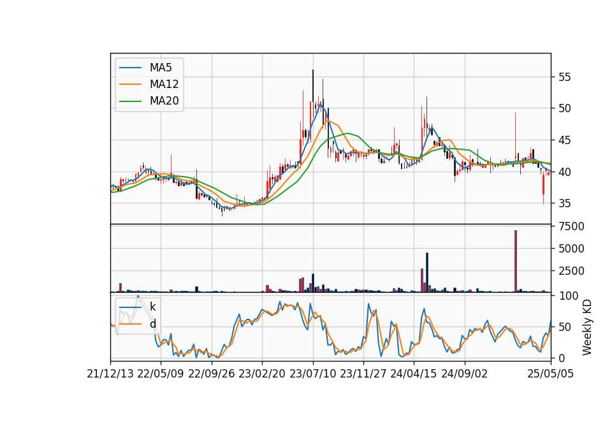612x440 pixels.
Task: Click the 24/09/02 date tick label
Action: (465, 374)
